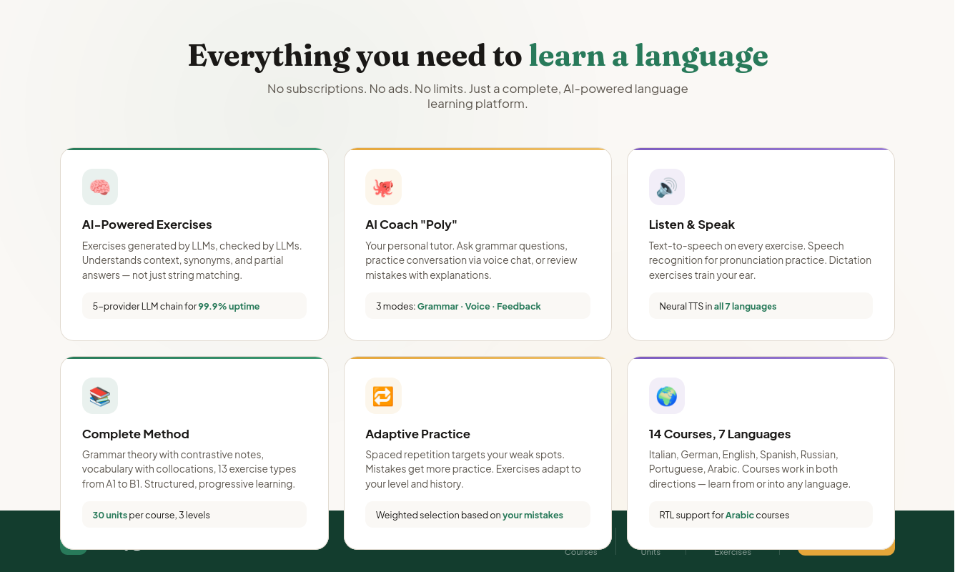The height and width of the screenshot is (572, 955).
Task: Open Courses from the footer navigation
Action: tap(581, 551)
